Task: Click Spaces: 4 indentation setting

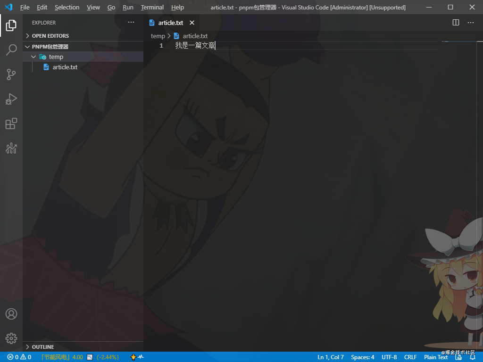Action: pyautogui.click(x=363, y=357)
